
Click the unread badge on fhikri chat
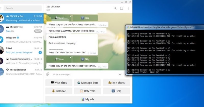point(40,52)
